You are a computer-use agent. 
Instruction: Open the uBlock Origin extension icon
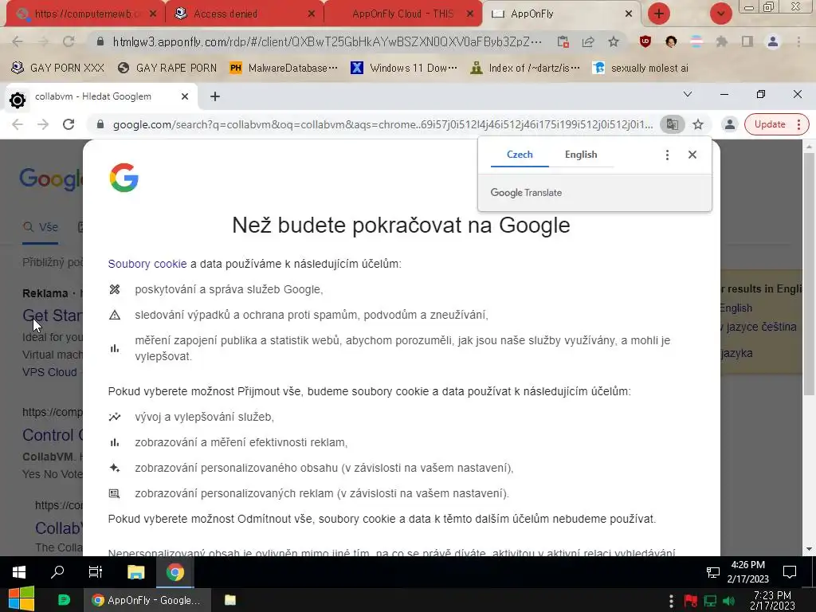(x=645, y=41)
